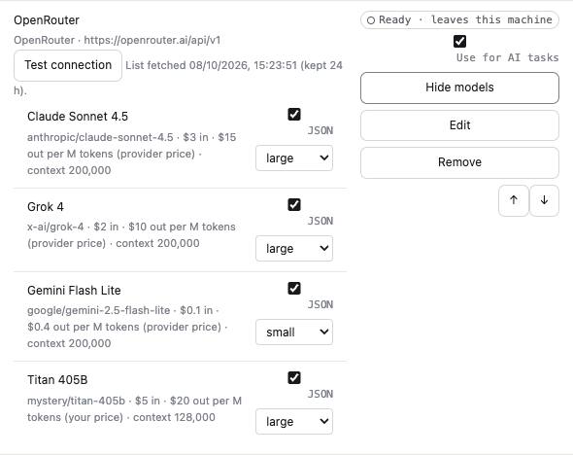Select the Gemini Flash Lite model name

pos(74,290)
